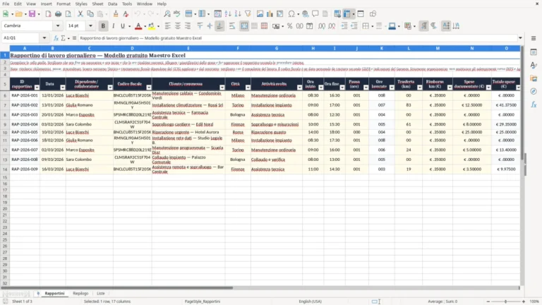The width and height of the screenshot is (542, 305).
Task: Open the Navigator sidebar panel
Action: [534, 91]
